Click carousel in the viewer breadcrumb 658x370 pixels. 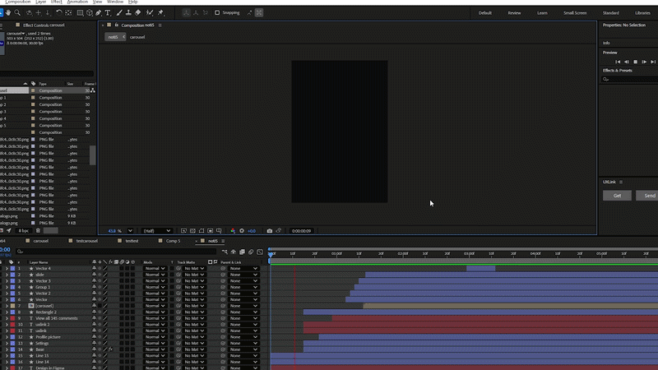pos(137,37)
